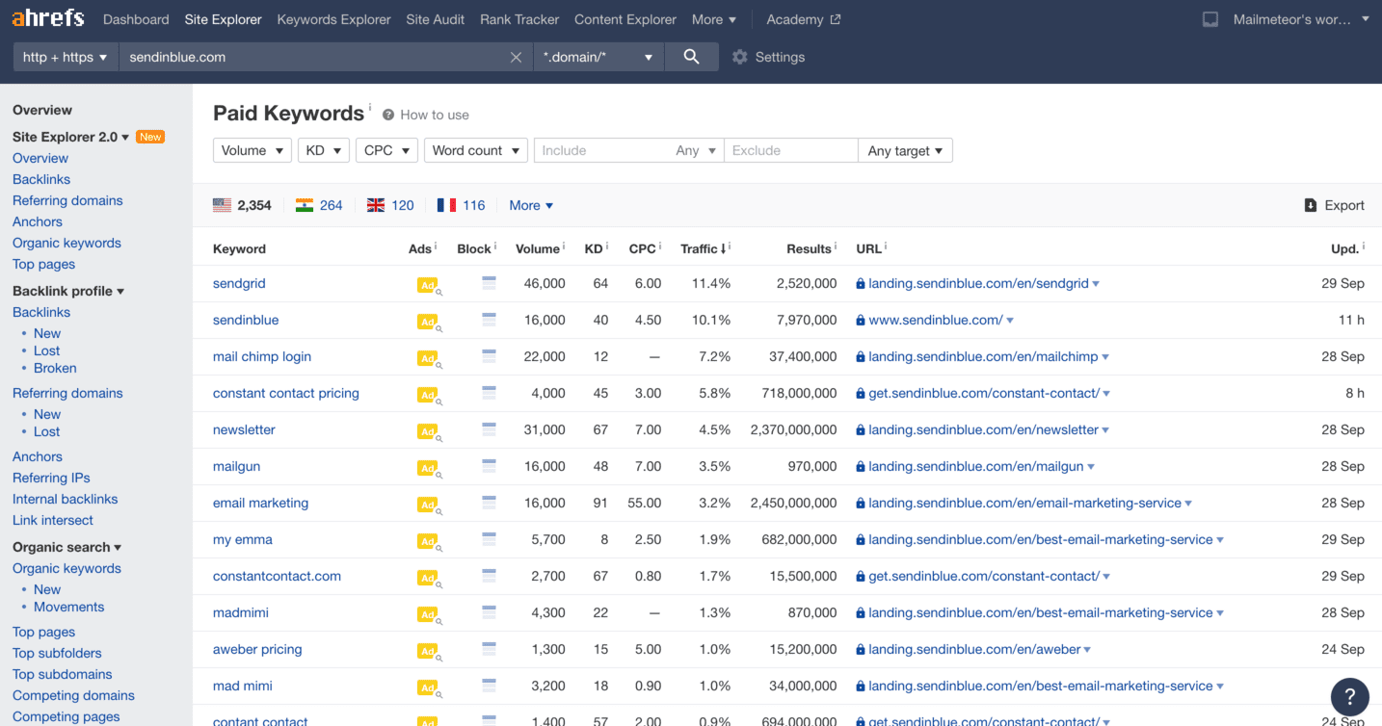Open Broken backlinks in sidebar
The width and height of the screenshot is (1382, 726).
[55, 368]
